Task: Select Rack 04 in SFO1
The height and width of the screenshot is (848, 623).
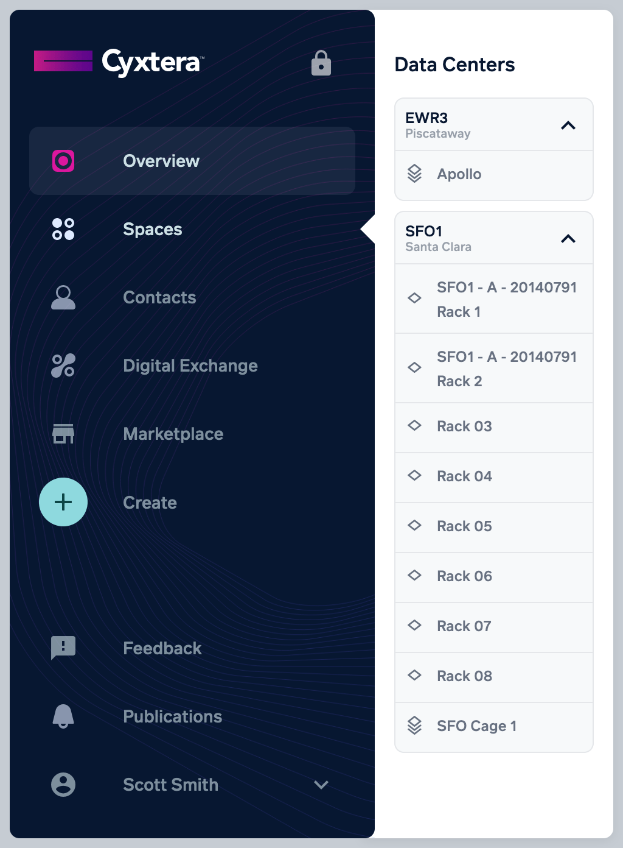Action: click(494, 478)
